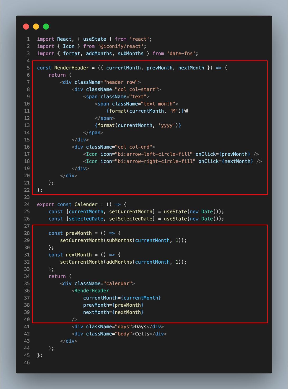Select the '@iconify/react' import path
288x389 pixels.
click(121, 46)
